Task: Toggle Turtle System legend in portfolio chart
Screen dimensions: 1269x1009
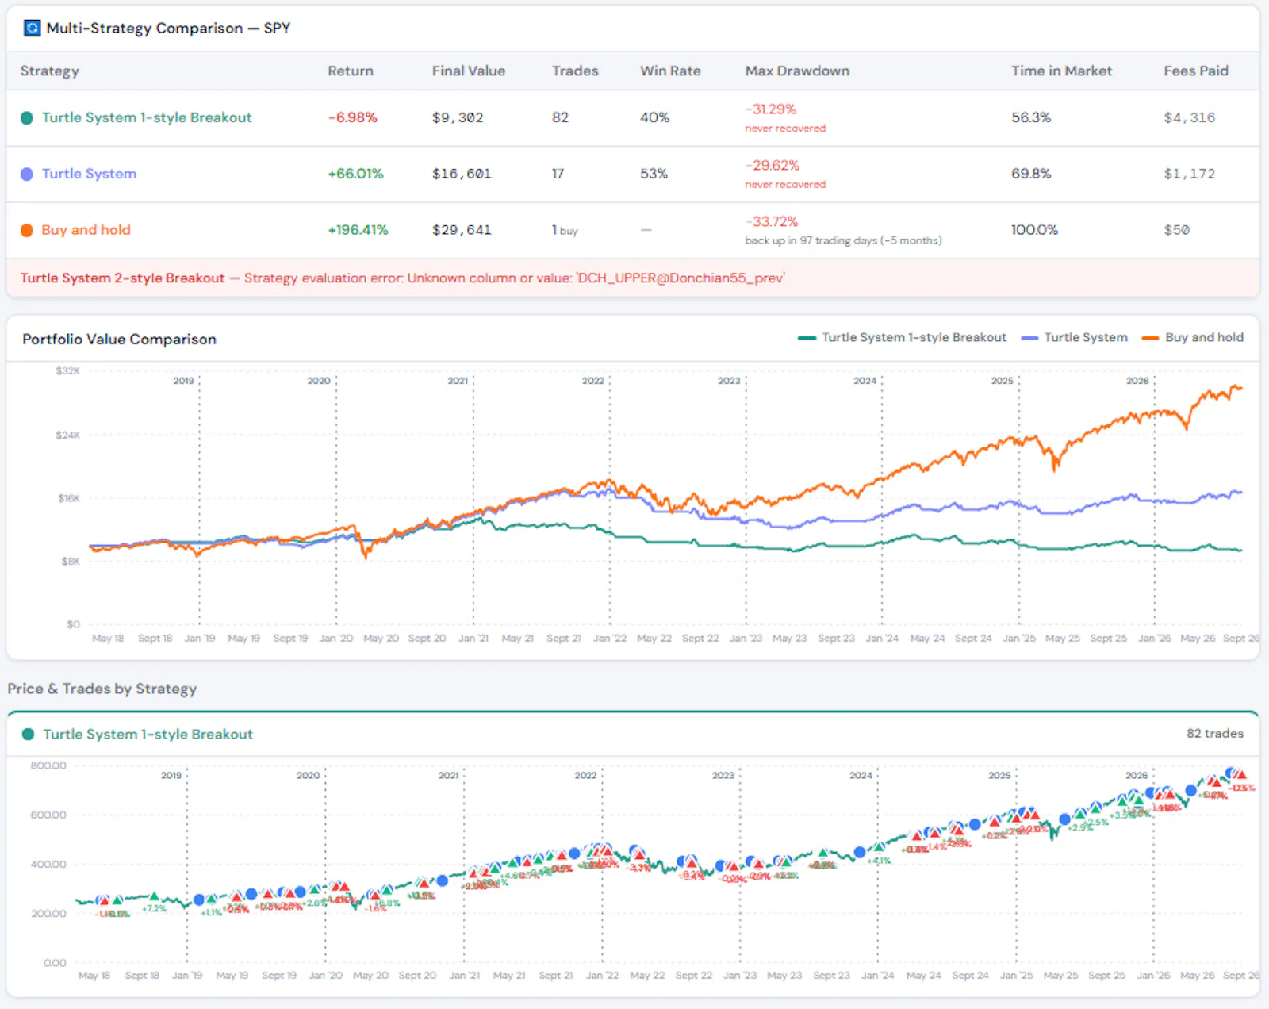Action: [x=1075, y=338]
